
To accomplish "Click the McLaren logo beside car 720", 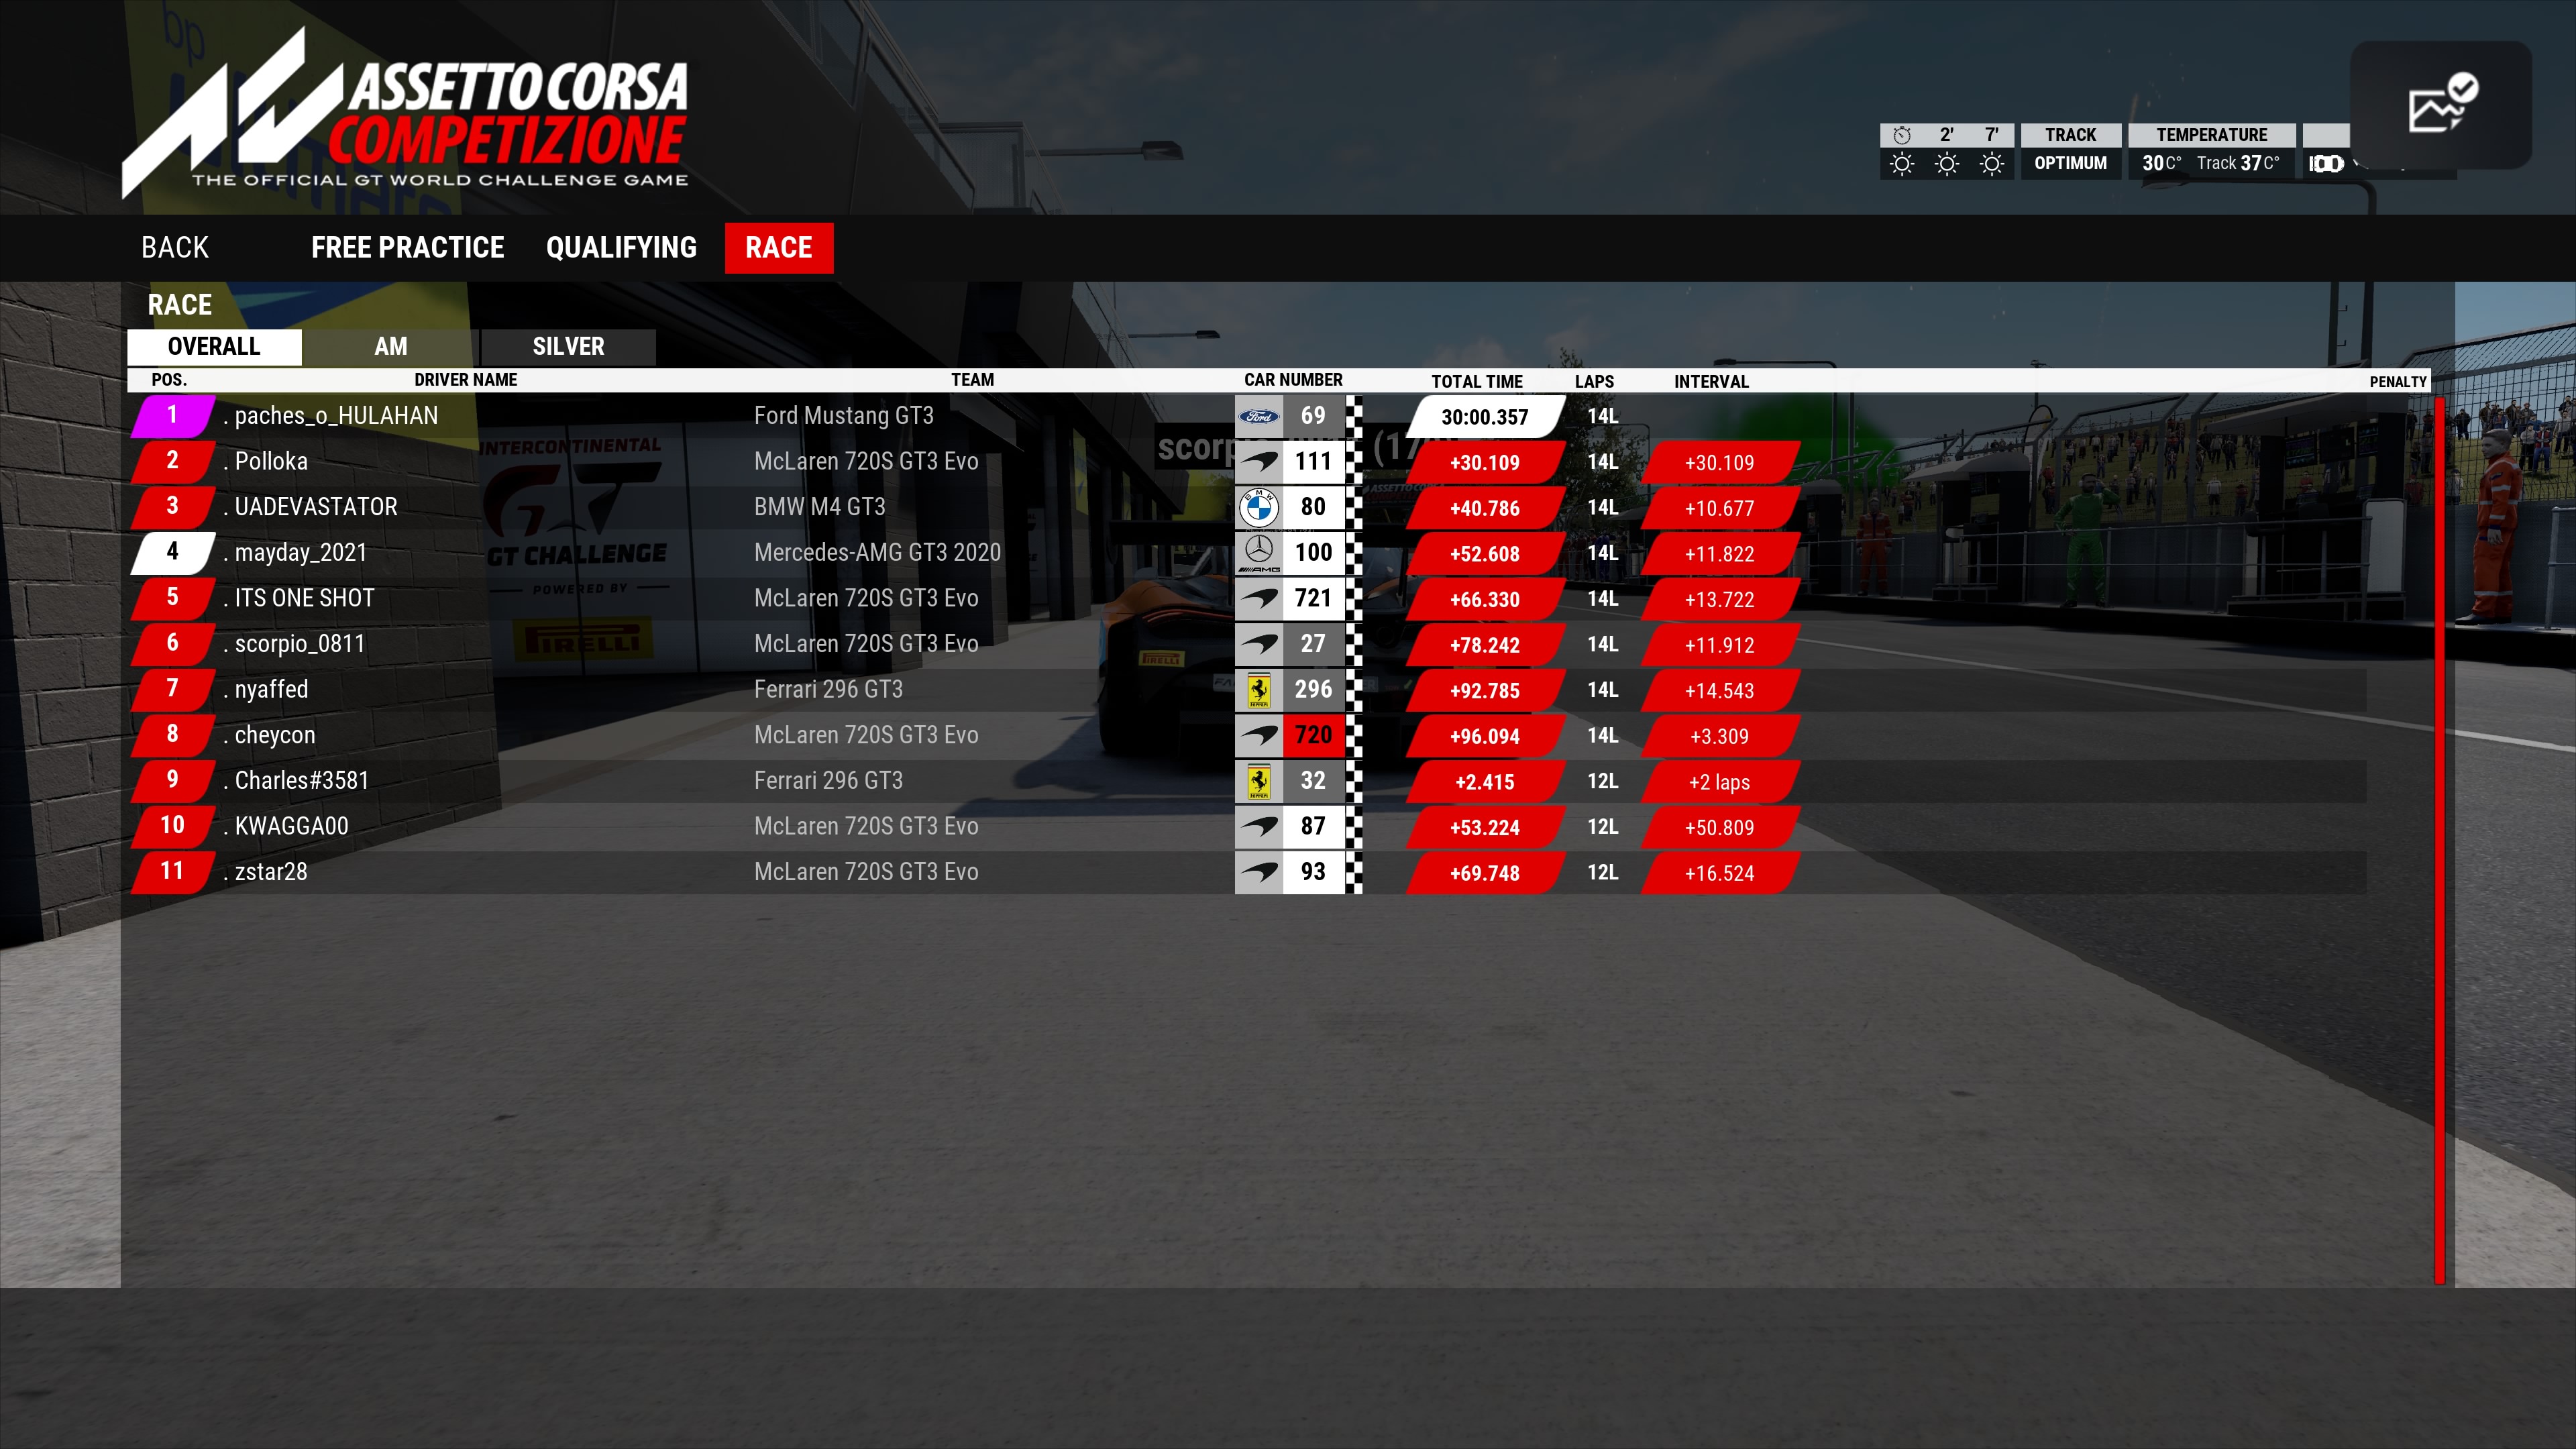I will click(x=1259, y=736).
